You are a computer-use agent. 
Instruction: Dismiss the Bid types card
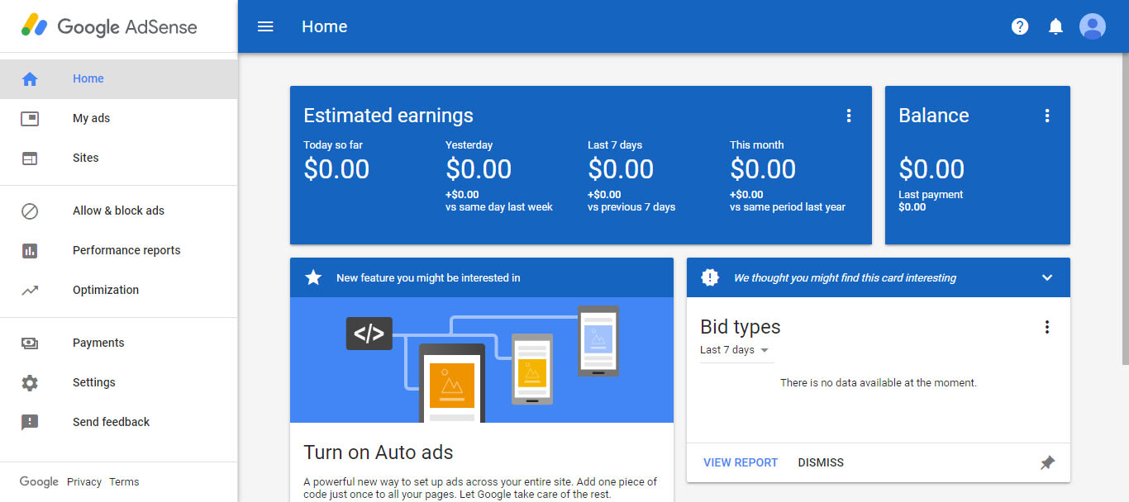[821, 463]
